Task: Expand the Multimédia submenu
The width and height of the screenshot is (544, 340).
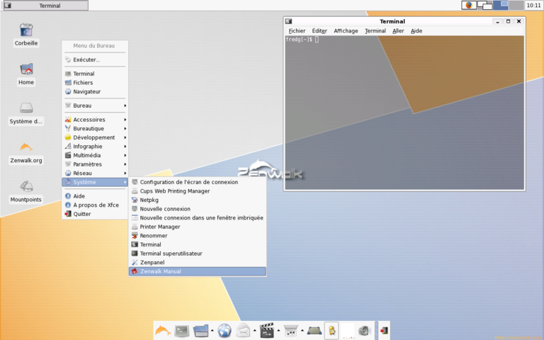Action: (x=95, y=155)
